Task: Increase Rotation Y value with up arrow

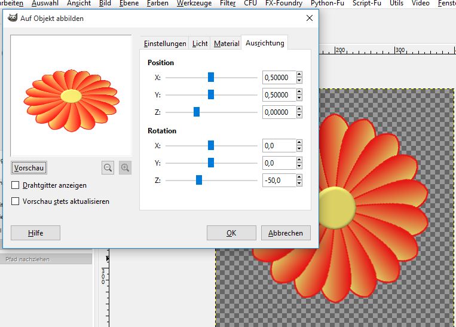Action: click(299, 160)
